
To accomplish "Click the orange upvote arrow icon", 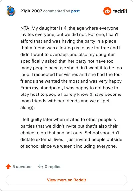I will coord(8,167).
